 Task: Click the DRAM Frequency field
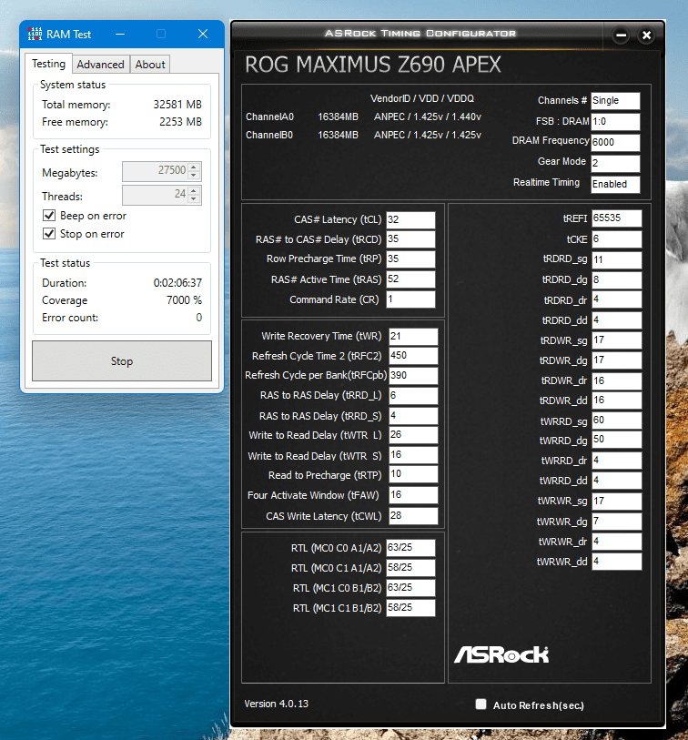(616, 143)
